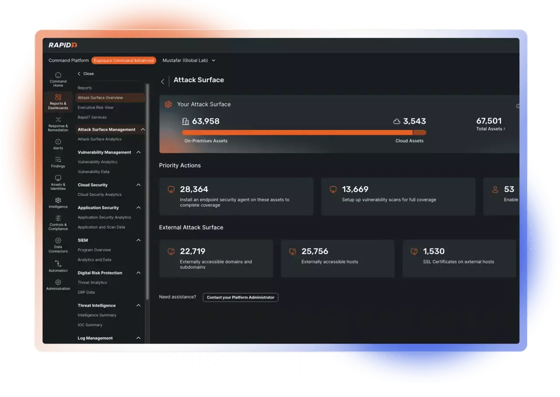Click Contact your Platform Administrator button
Screen dimensions: 560x397
coord(240,297)
